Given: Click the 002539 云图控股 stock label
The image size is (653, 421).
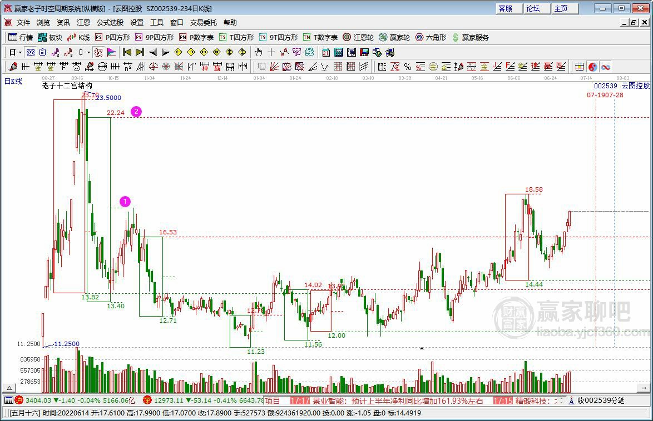Looking at the screenshot, I should pos(621,86).
